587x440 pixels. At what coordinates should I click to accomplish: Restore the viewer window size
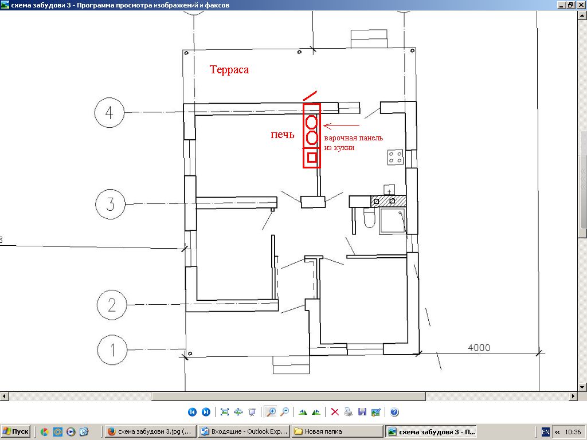tap(570, 5)
